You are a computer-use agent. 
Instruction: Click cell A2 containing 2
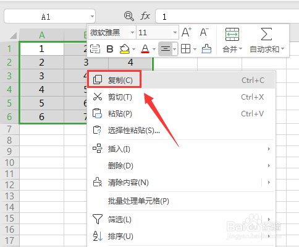(42, 63)
